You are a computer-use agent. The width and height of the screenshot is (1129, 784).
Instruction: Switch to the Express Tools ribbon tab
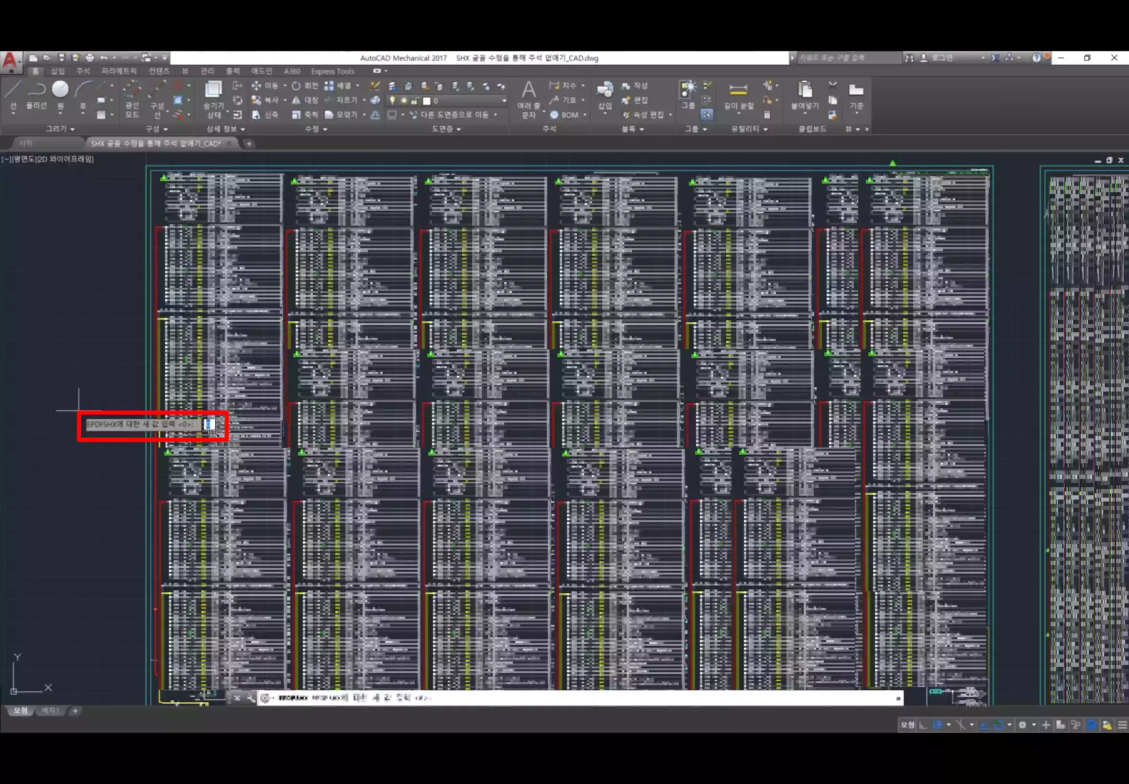point(332,71)
